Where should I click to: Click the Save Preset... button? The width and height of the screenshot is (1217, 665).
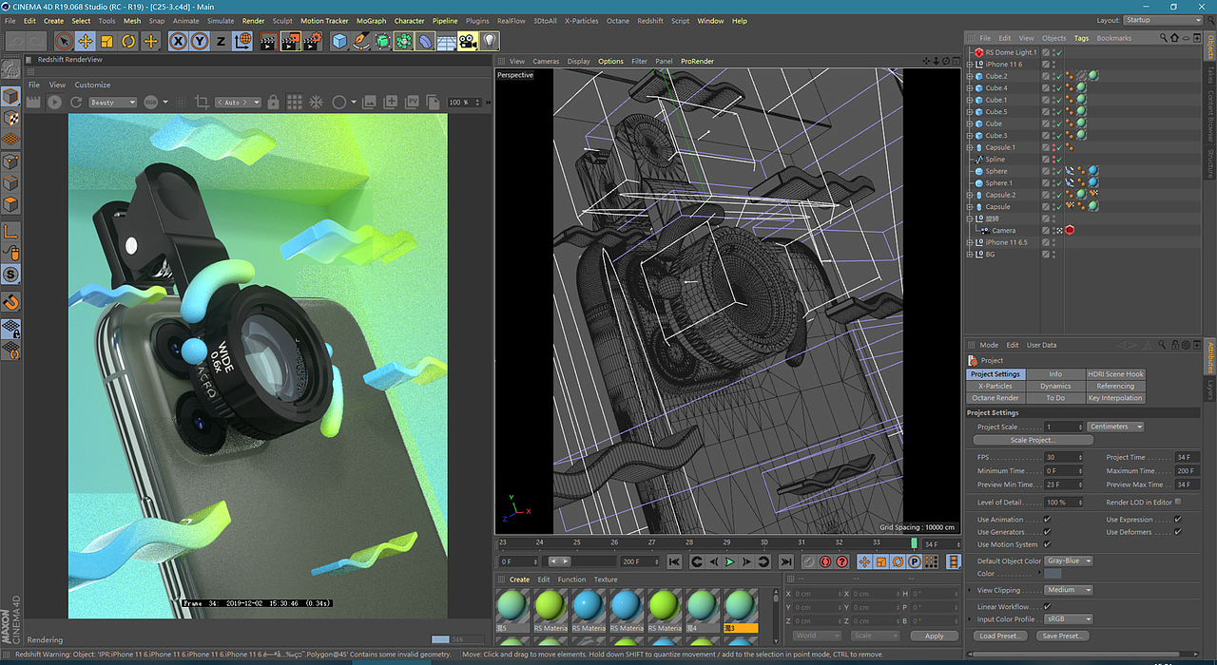1062,636
